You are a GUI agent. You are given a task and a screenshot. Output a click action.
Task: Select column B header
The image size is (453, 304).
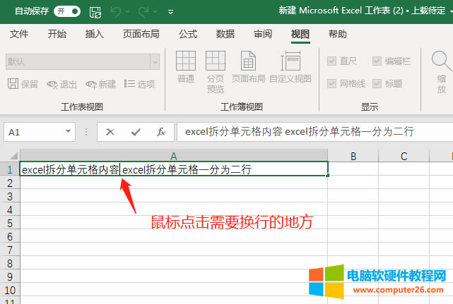pos(353,156)
